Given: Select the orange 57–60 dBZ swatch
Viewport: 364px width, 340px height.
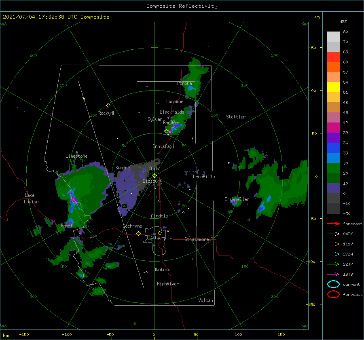Looking at the screenshot, I should click(x=333, y=67).
